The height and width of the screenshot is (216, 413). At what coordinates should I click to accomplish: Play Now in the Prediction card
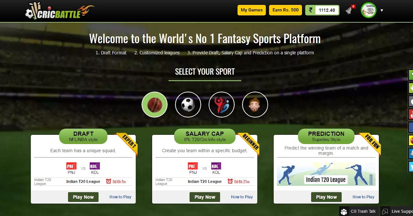326,197
